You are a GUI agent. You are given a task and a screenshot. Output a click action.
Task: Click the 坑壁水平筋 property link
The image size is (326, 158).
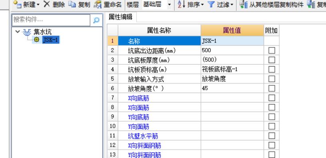click(x=143, y=136)
